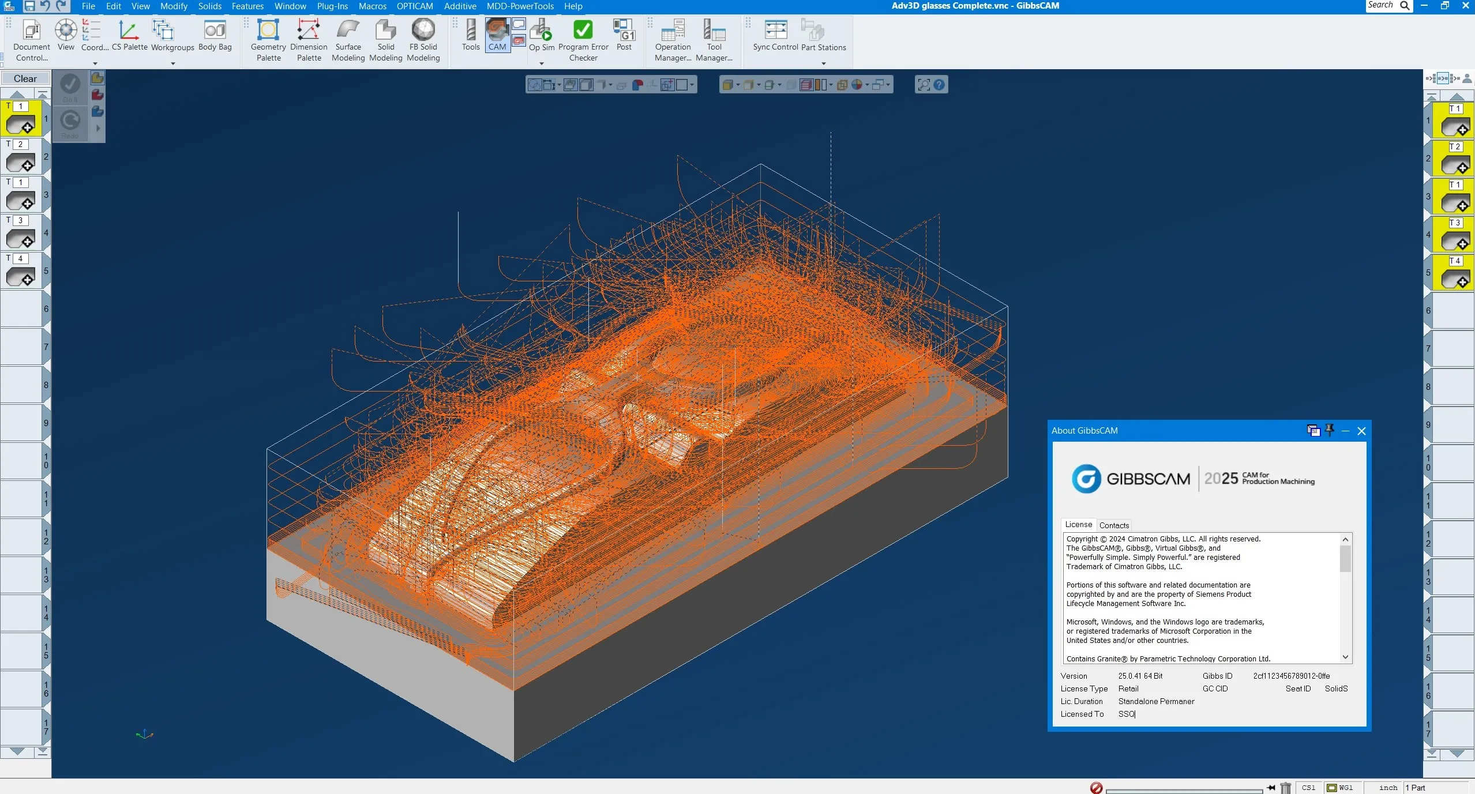The width and height of the screenshot is (1475, 794).
Task: Click the trash can in status bar
Action: 1286,788
